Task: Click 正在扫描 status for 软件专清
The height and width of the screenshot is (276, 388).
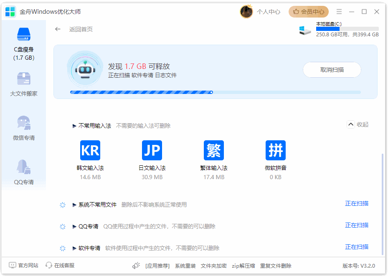Action: click(x=357, y=247)
